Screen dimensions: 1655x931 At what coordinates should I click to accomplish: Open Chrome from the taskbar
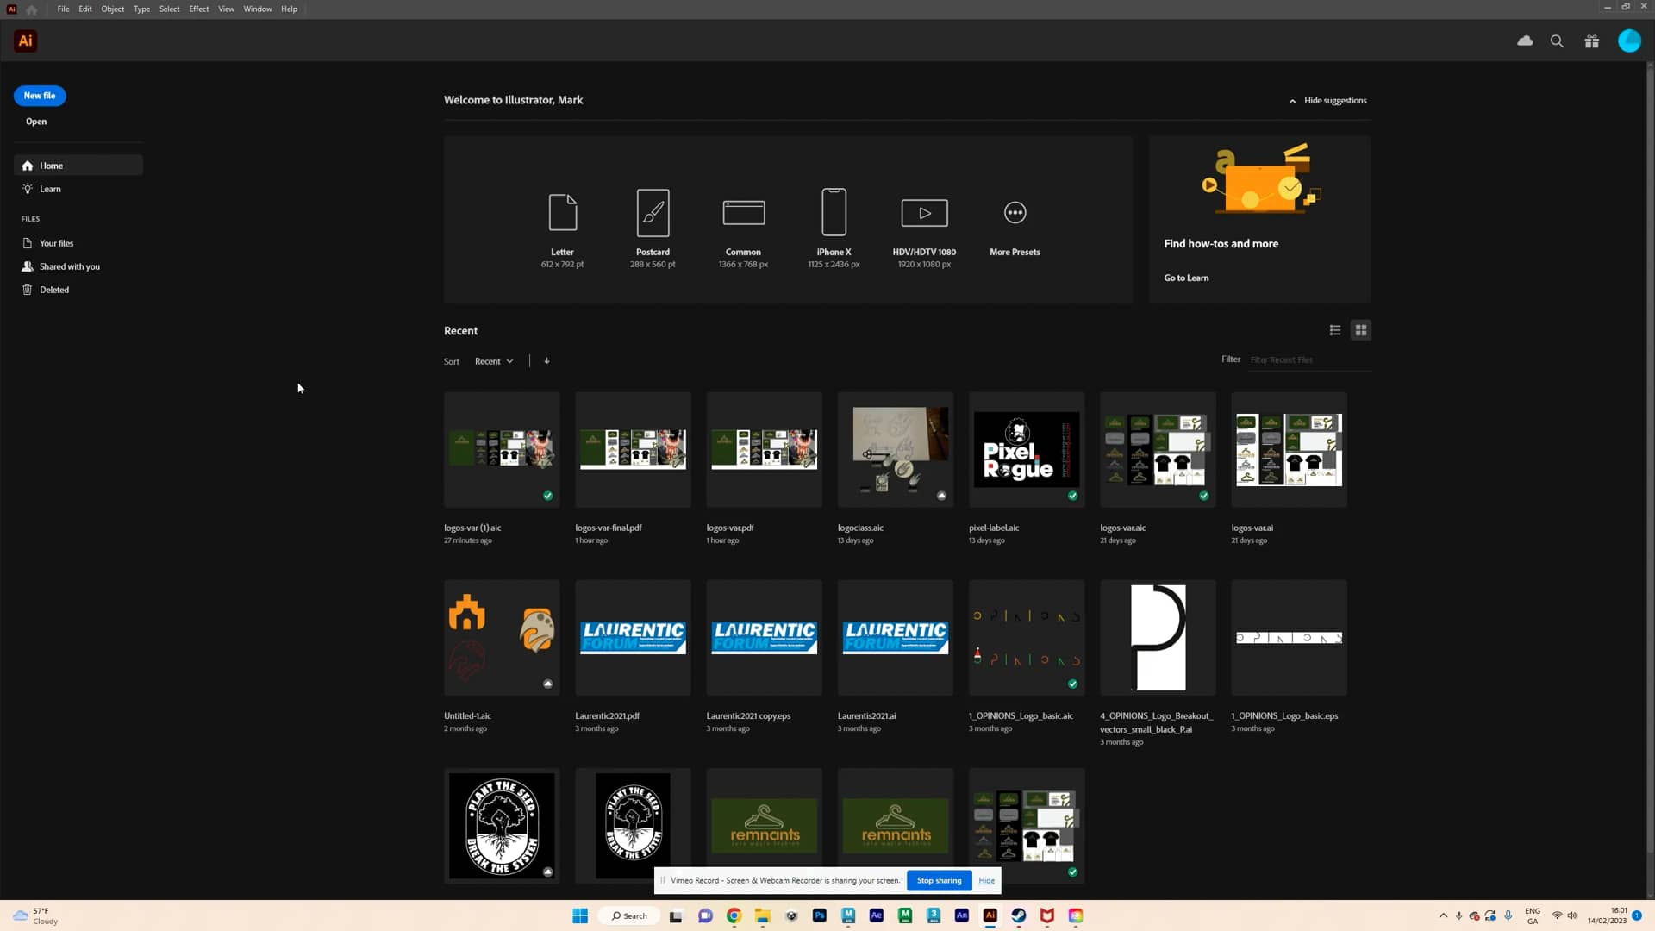point(734,915)
